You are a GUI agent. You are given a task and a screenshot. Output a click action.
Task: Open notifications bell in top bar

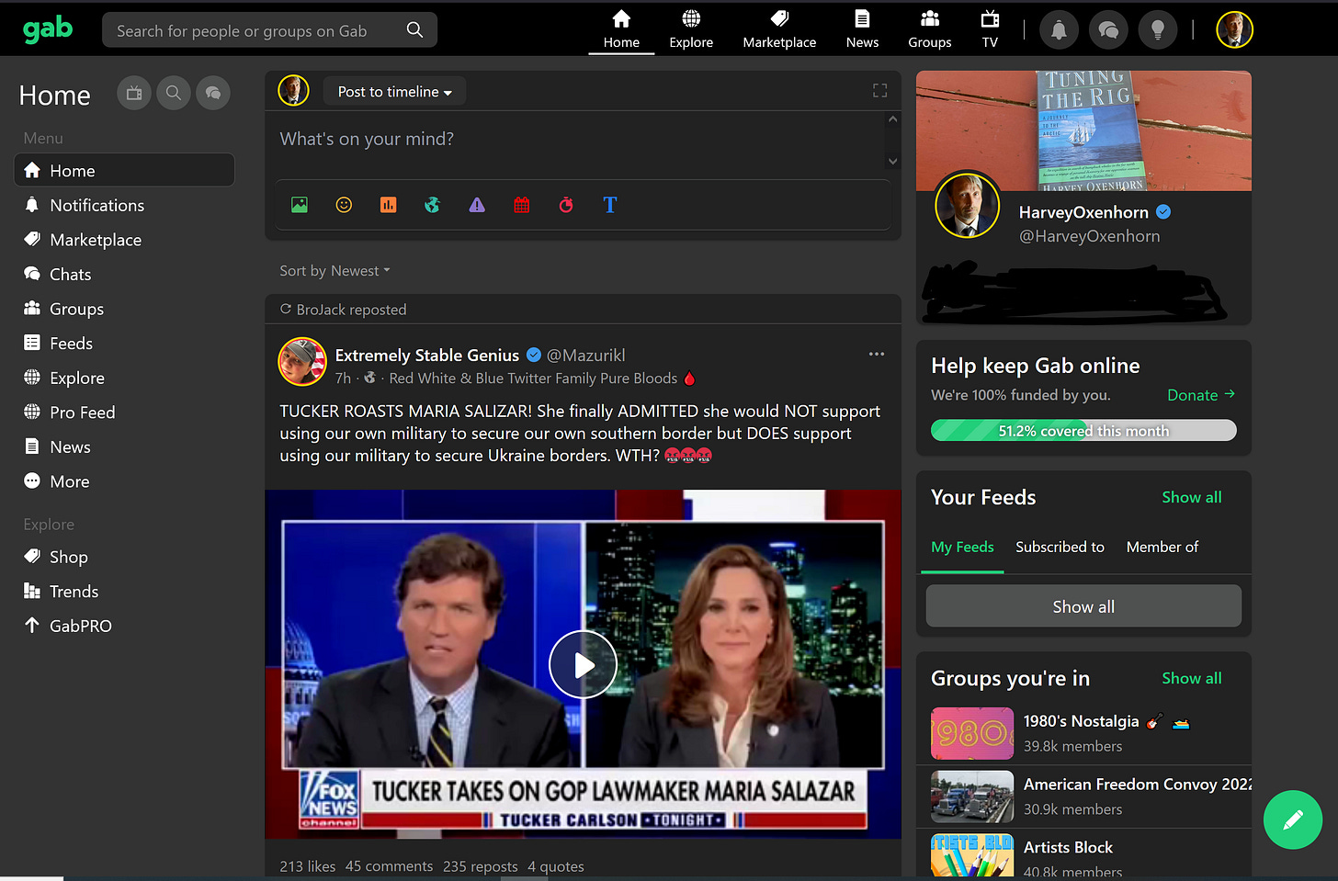tap(1059, 30)
